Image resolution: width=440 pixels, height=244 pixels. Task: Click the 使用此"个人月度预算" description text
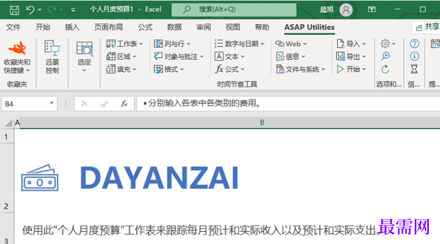coord(201,230)
